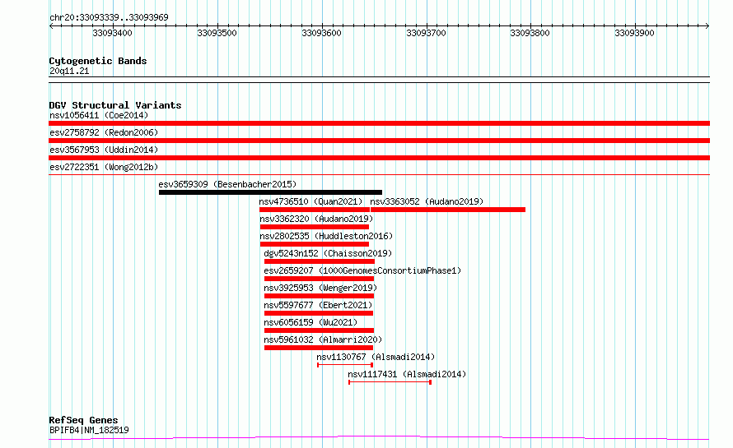Select the red bar under nsv1056411

coord(379,123)
